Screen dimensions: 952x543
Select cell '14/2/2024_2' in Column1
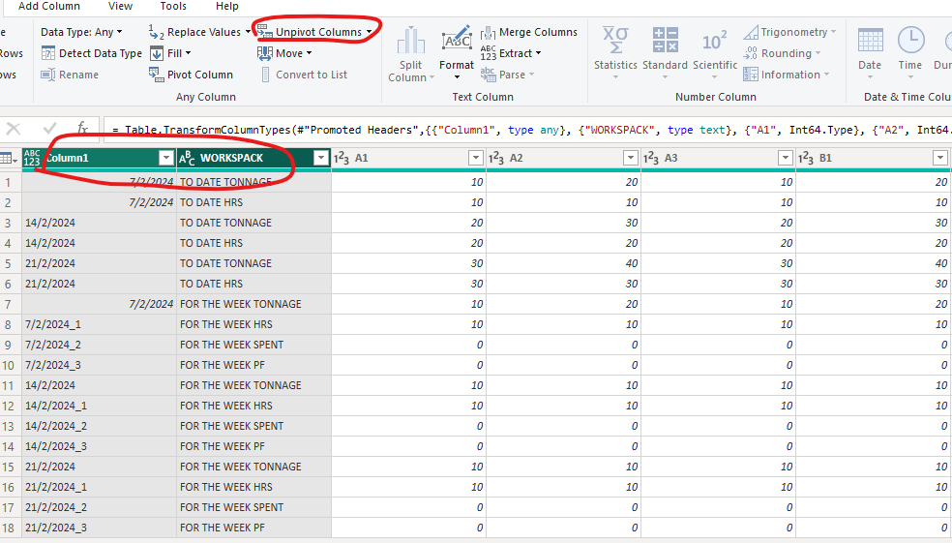[99, 426]
